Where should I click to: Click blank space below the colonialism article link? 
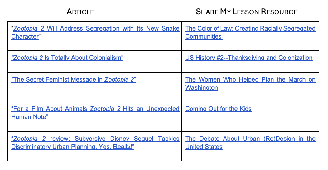click(94, 67)
